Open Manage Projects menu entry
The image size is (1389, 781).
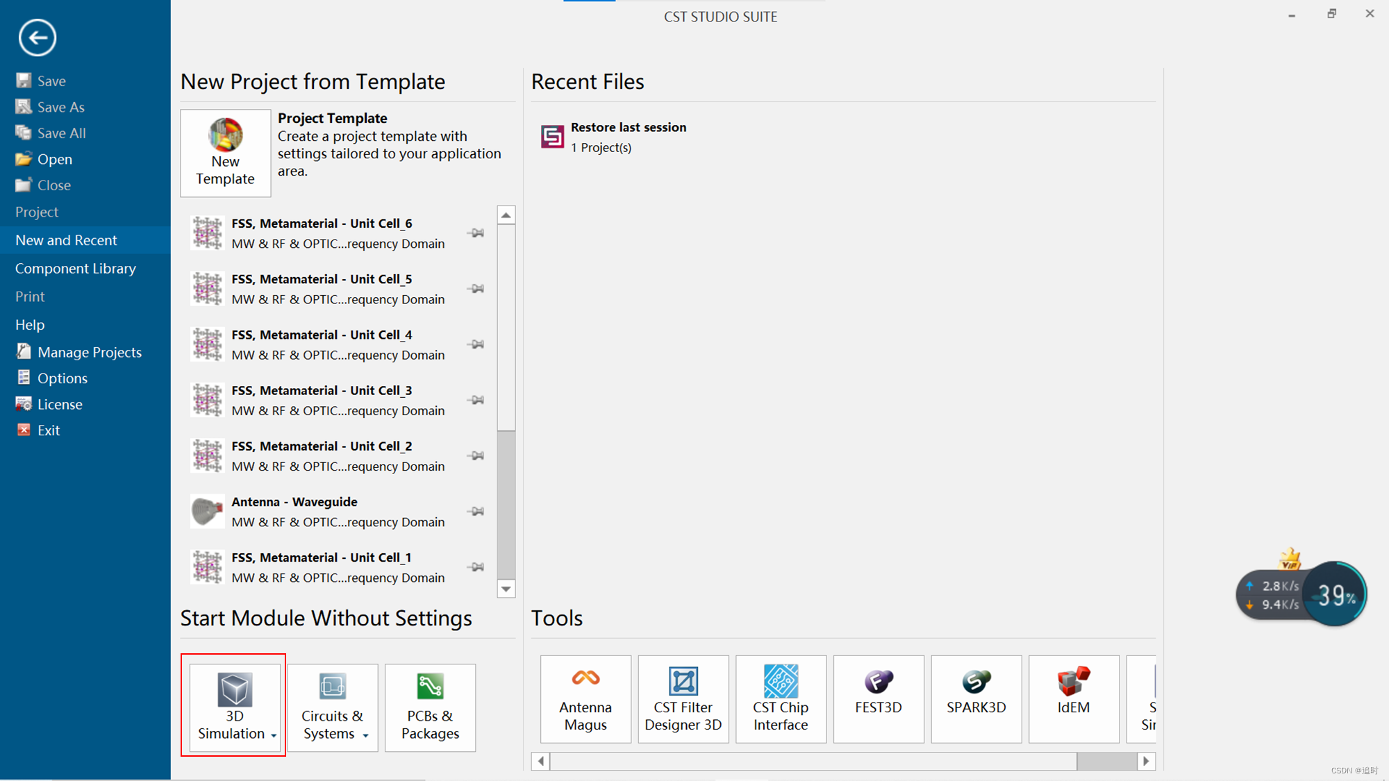pyautogui.click(x=89, y=352)
